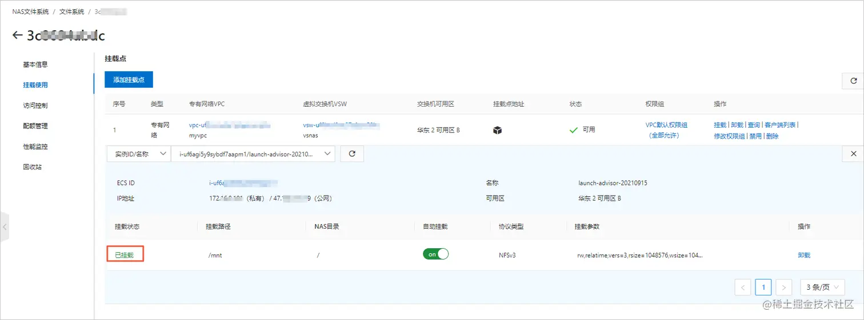The width and height of the screenshot is (864, 320).
Task: Open 回收站 in the sidebar
Action: pos(32,167)
